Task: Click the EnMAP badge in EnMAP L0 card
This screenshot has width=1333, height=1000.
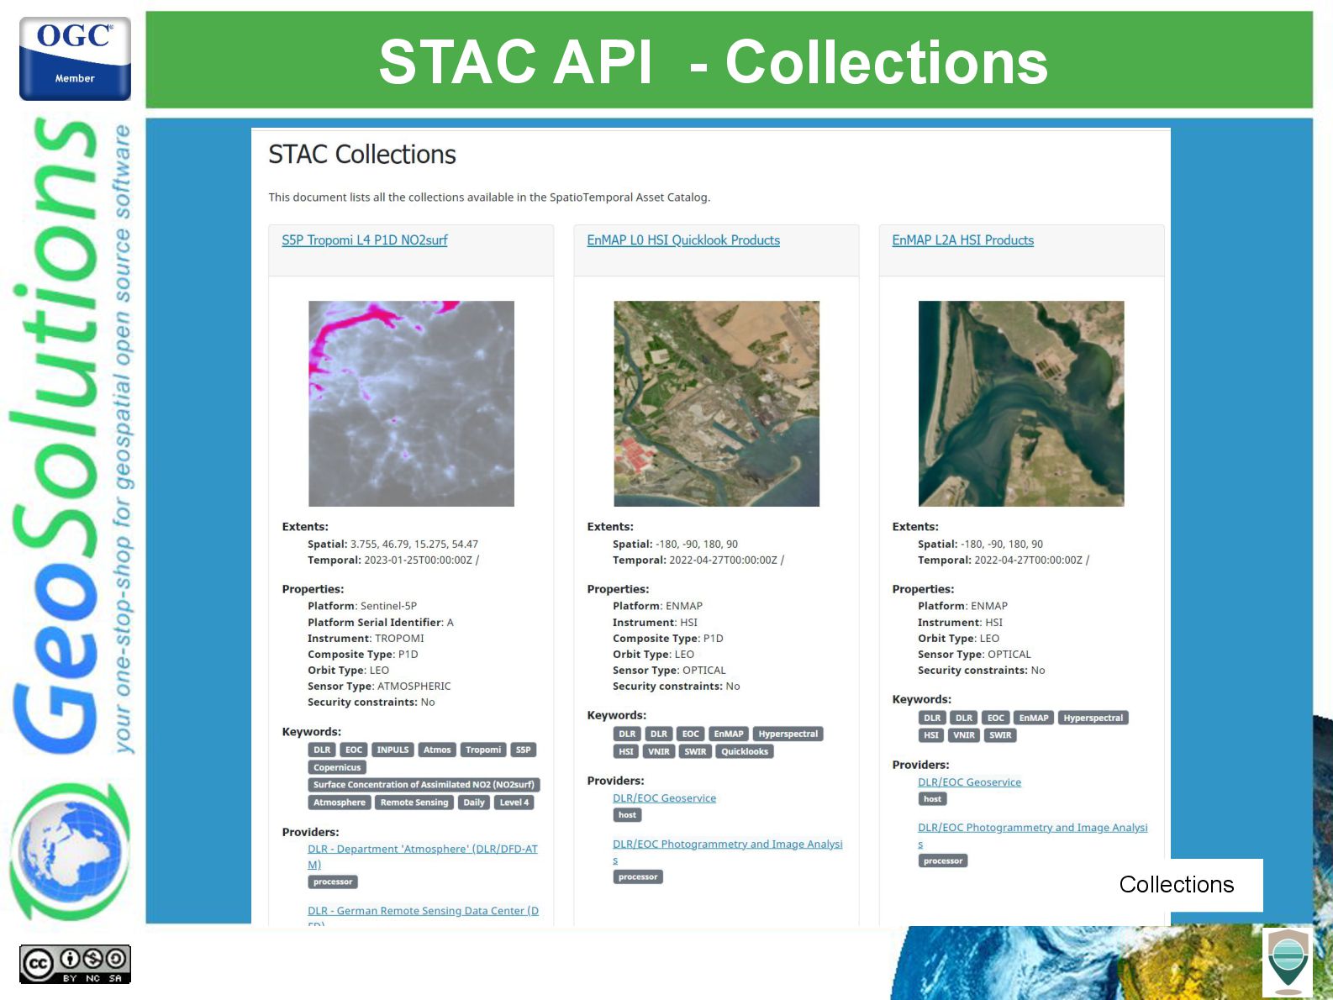Action: point(729,734)
